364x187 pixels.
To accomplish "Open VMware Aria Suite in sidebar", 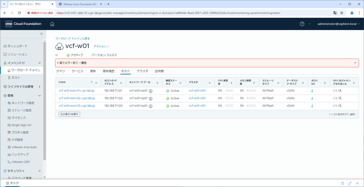I will pyautogui.click(x=22, y=147).
